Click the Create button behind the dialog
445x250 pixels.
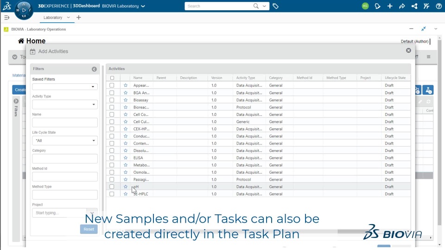click(x=19, y=90)
